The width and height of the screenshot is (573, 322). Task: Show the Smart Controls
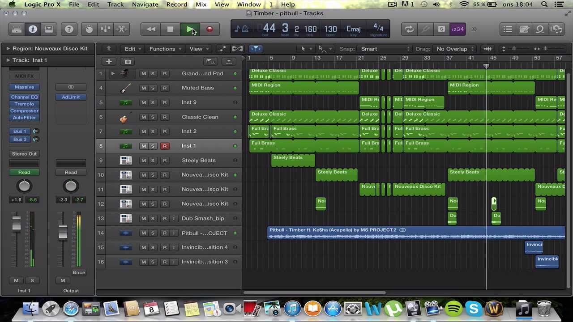pos(89,29)
